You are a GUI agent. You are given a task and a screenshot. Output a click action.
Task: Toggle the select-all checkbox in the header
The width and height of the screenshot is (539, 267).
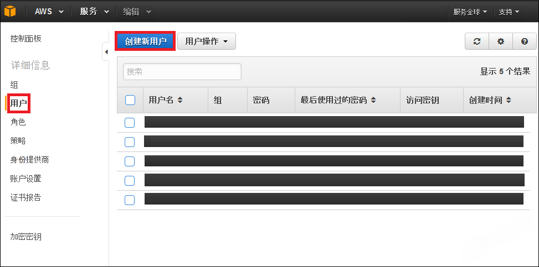pos(130,100)
